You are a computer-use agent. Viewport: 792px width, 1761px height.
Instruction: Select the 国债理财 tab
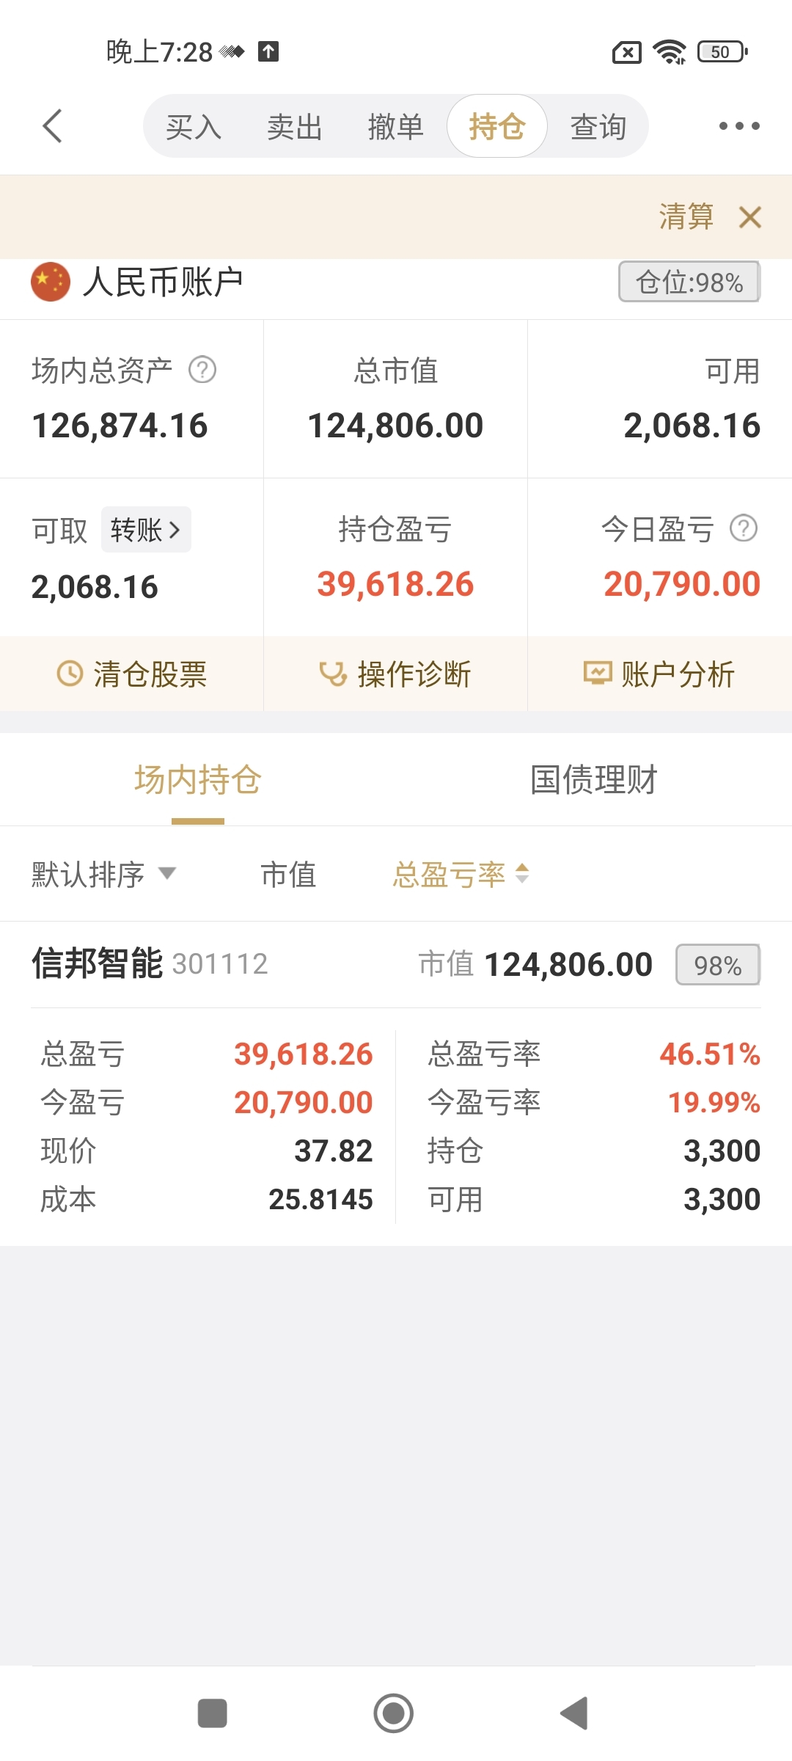click(594, 779)
